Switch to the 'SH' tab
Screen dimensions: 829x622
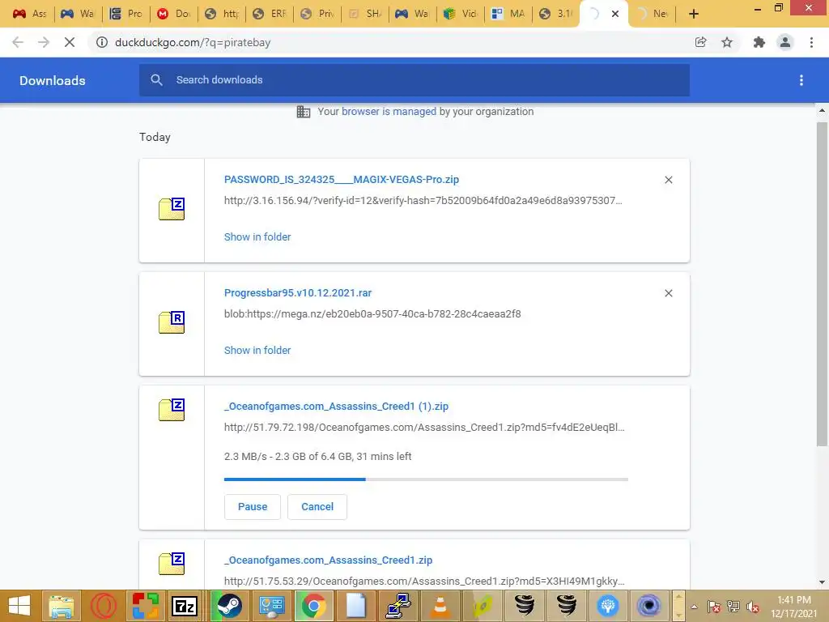point(365,14)
